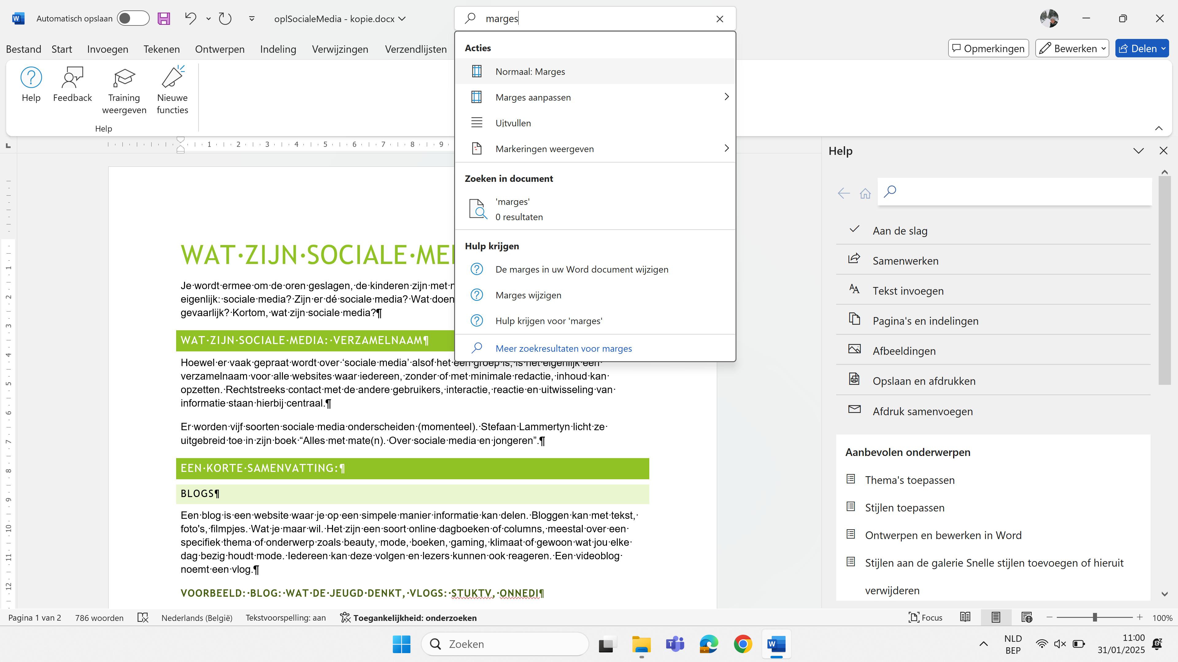Select Normaal: Marges action
Image resolution: width=1178 pixels, height=662 pixels.
(530, 72)
